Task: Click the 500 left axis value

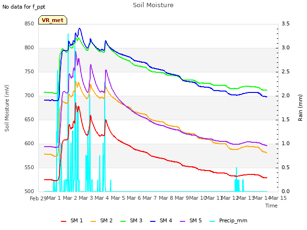Action: click(x=29, y=191)
